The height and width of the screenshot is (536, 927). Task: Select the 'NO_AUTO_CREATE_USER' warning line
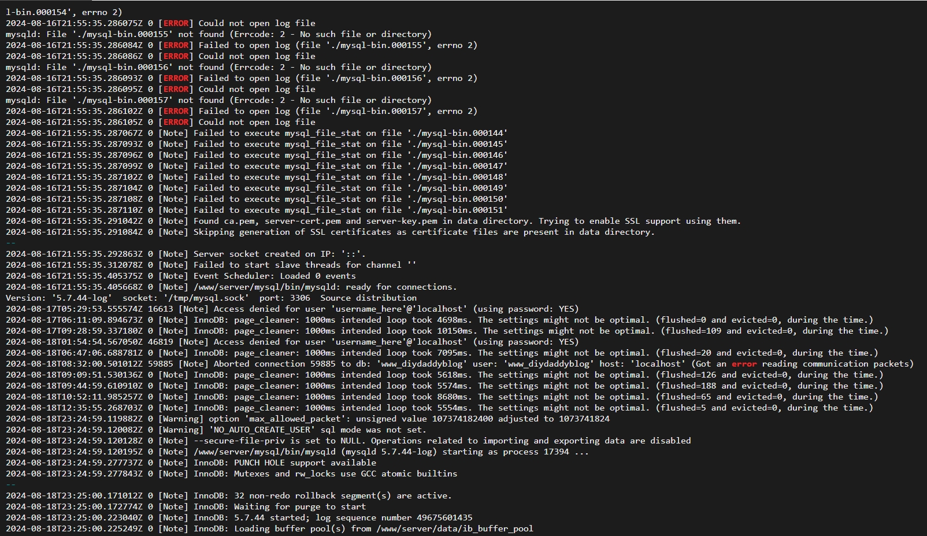point(216,430)
